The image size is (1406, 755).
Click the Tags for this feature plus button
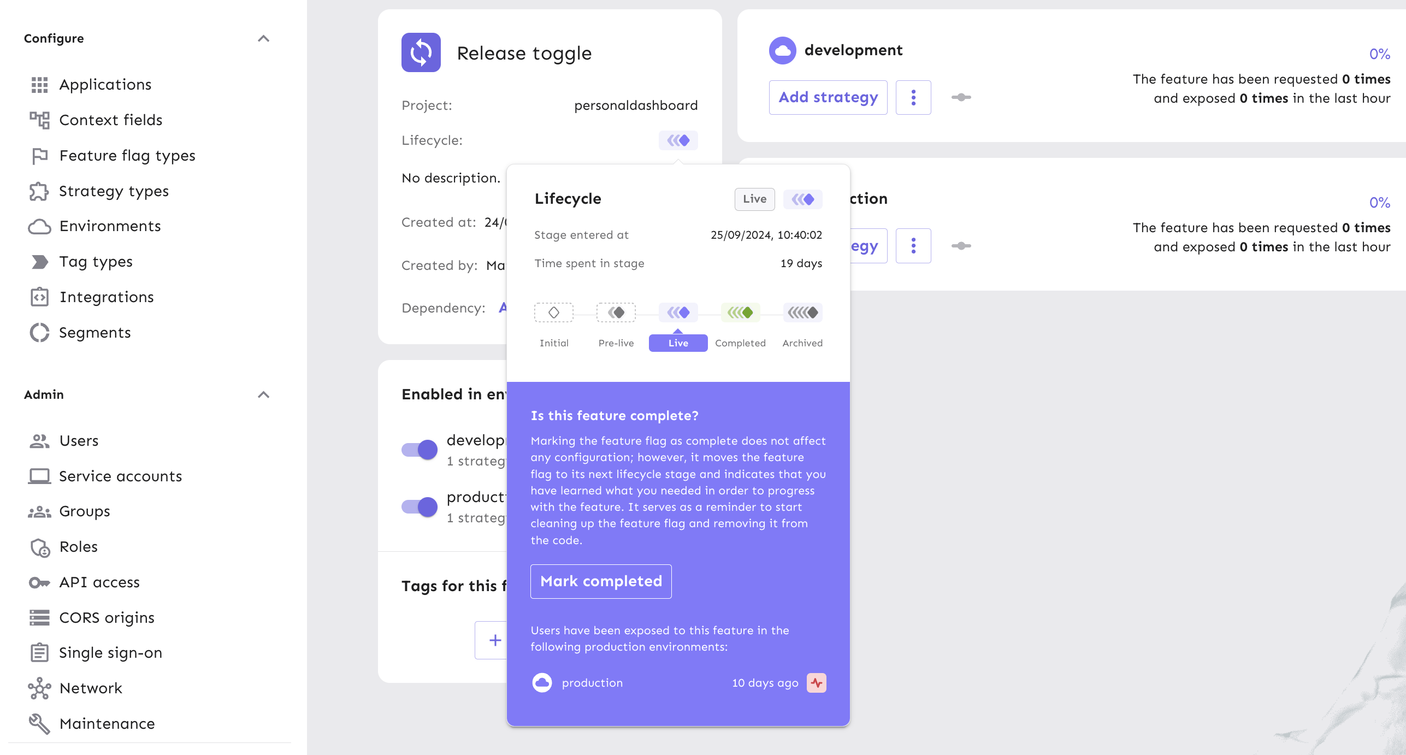coord(494,641)
